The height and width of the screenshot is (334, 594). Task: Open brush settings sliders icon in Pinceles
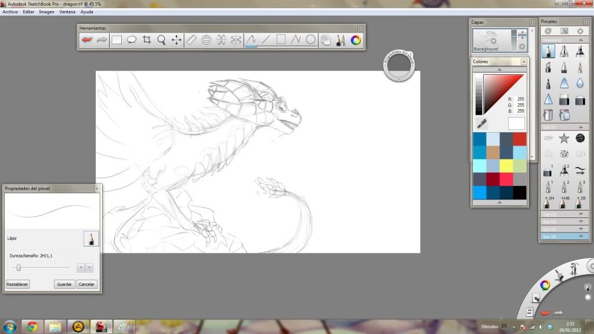564,31
